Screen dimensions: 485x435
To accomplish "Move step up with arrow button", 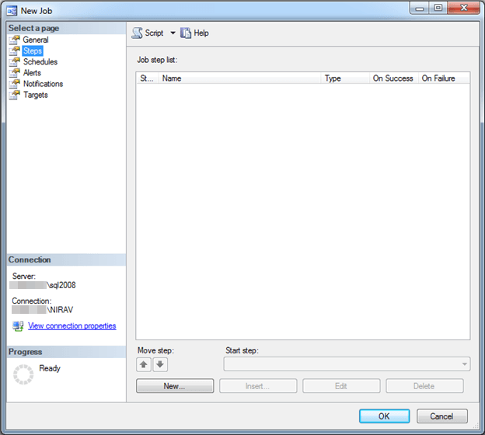I will pyautogui.click(x=144, y=364).
